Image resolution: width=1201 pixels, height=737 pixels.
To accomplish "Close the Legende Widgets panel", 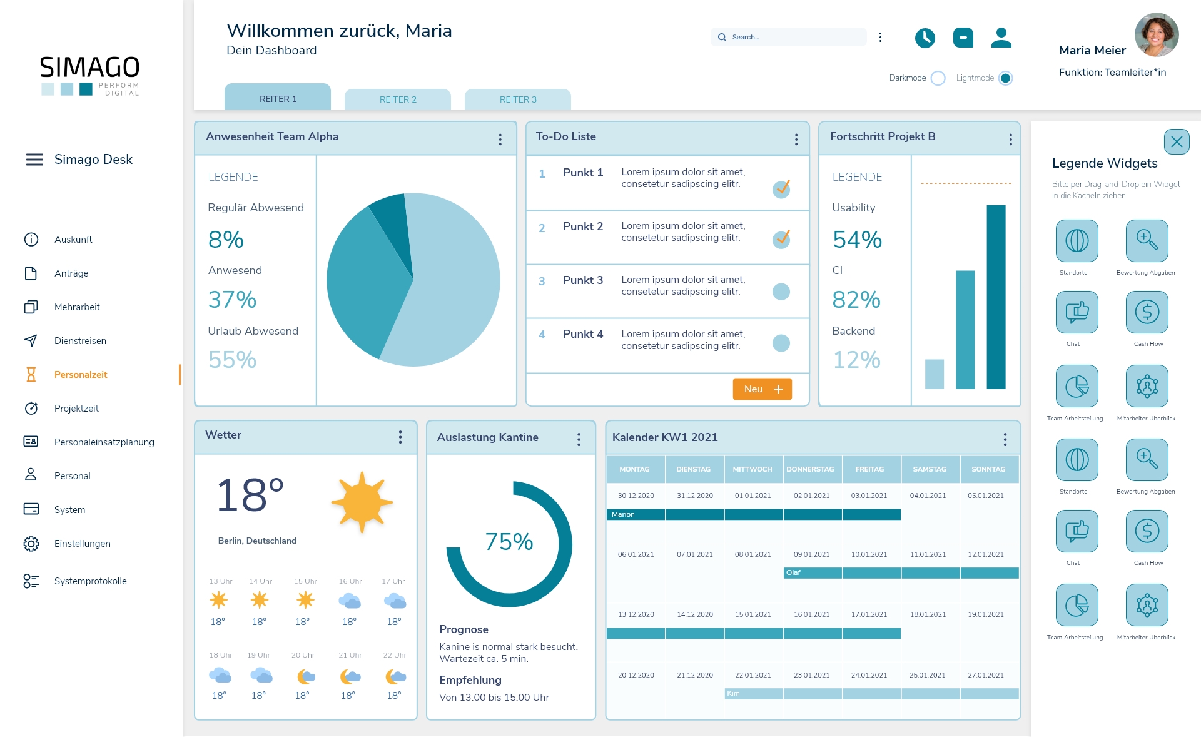I will coord(1176,141).
